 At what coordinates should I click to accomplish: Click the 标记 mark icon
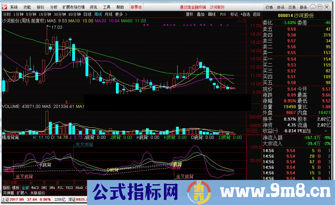[x=234, y=14]
